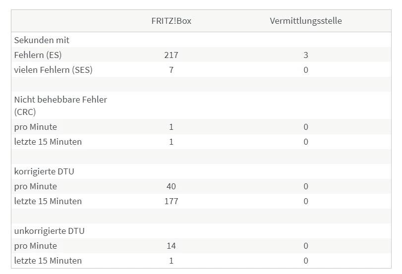Click the unkorrigierte DTU section heading
Viewport: 402px width, 274px height.
(x=49, y=231)
